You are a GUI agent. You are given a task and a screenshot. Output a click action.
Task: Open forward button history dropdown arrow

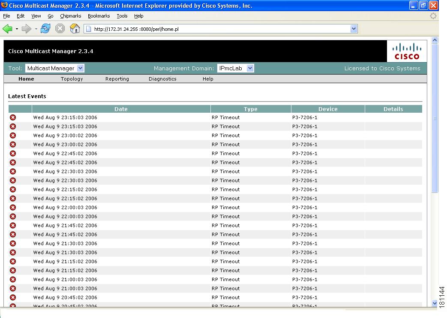[36, 29]
